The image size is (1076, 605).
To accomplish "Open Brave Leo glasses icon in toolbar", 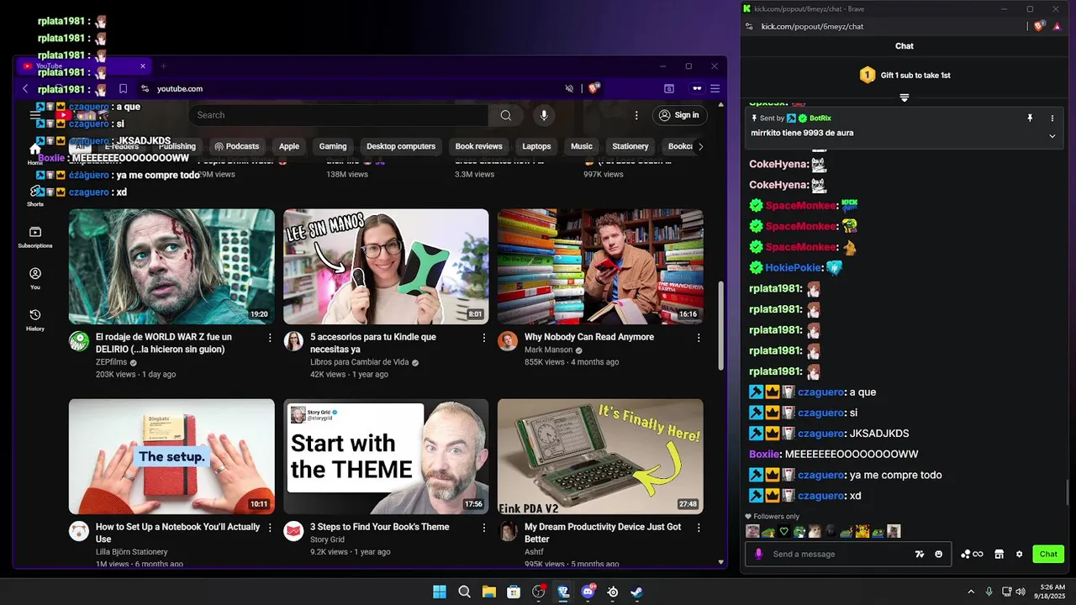I will tap(697, 88).
